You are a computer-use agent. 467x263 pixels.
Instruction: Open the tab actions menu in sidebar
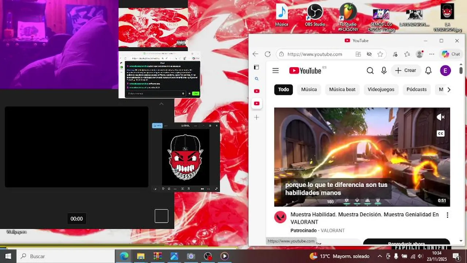pos(256,67)
